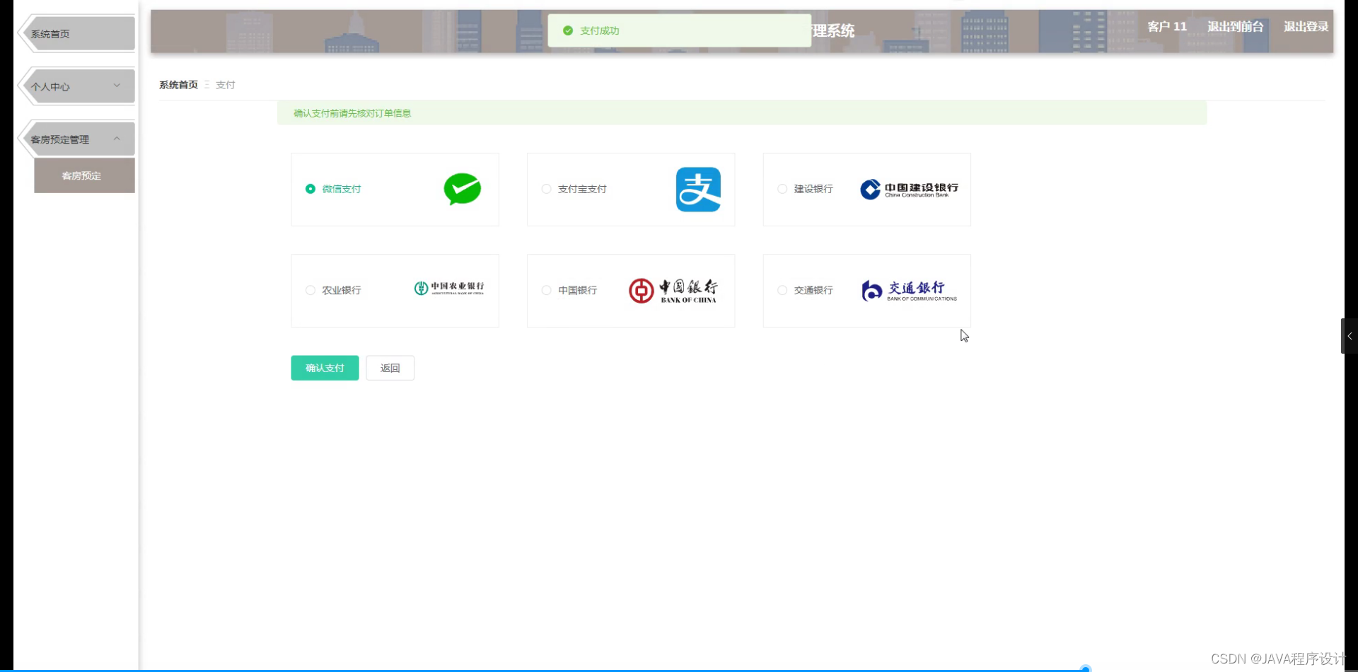Select the 微信支付 radio button
This screenshot has height=672, width=1358.
point(310,189)
